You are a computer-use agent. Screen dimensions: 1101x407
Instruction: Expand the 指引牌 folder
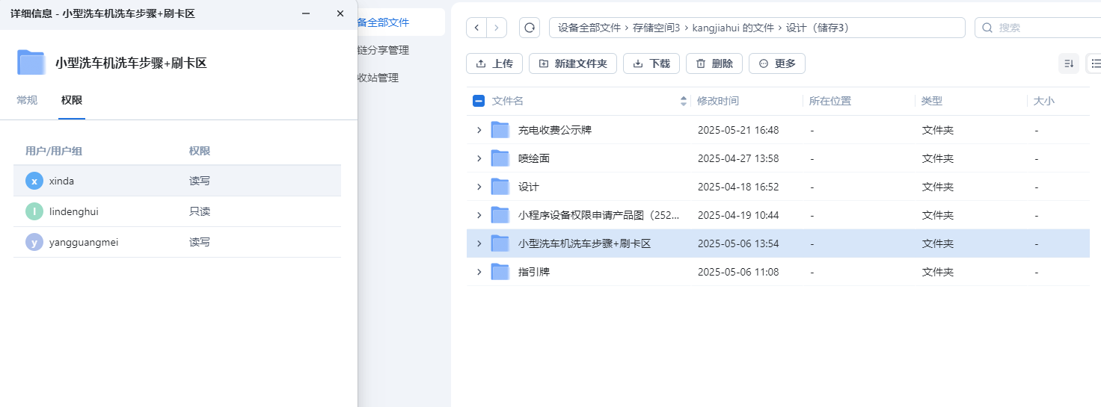pyautogui.click(x=479, y=272)
